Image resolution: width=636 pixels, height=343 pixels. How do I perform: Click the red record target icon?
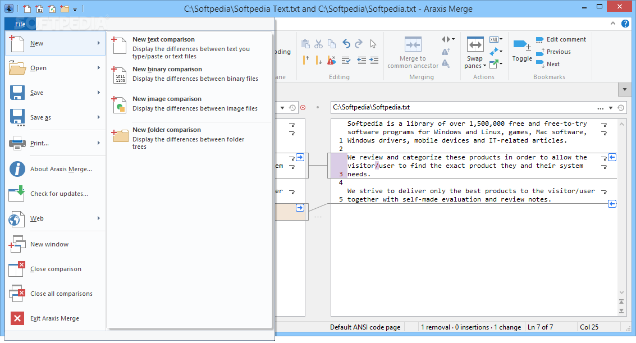(303, 107)
